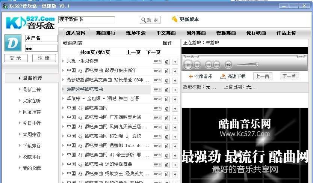Open 收藏排行 sidebar category
Screen dimensions: 313x183
32,157
